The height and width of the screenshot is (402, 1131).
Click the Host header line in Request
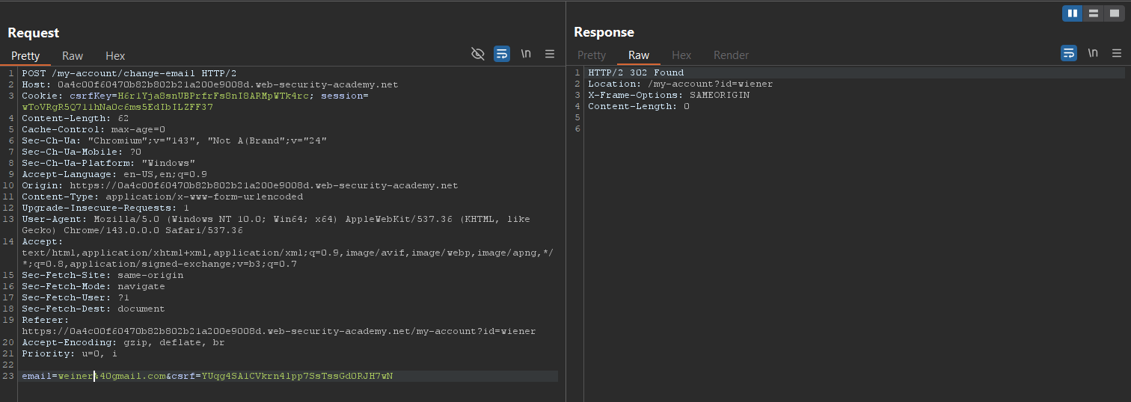click(210, 84)
